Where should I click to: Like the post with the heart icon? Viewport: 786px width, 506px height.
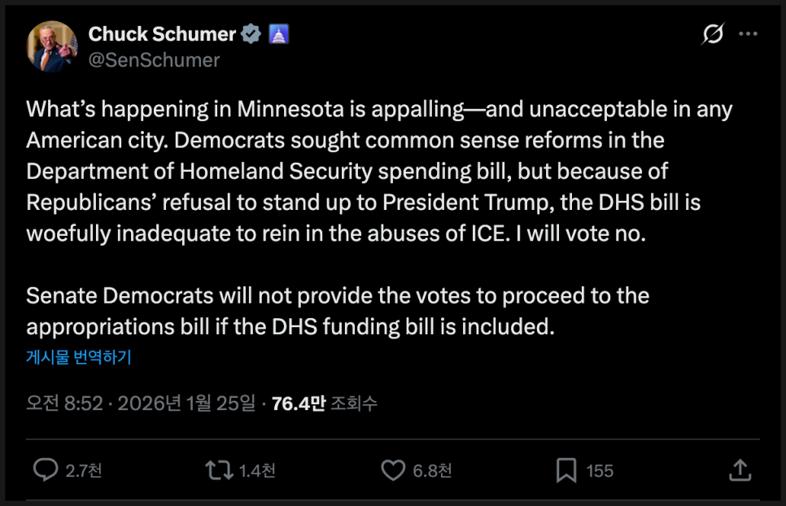[393, 470]
